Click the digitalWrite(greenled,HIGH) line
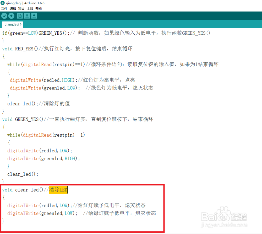Screen dimensions: 262x234 42,158
